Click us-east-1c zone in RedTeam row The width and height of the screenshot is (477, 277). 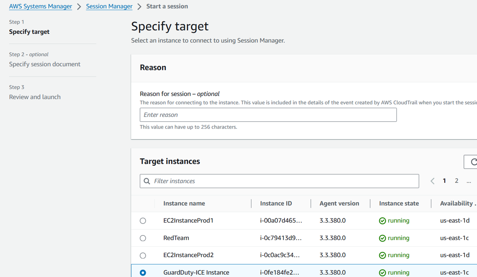(455, 238)
